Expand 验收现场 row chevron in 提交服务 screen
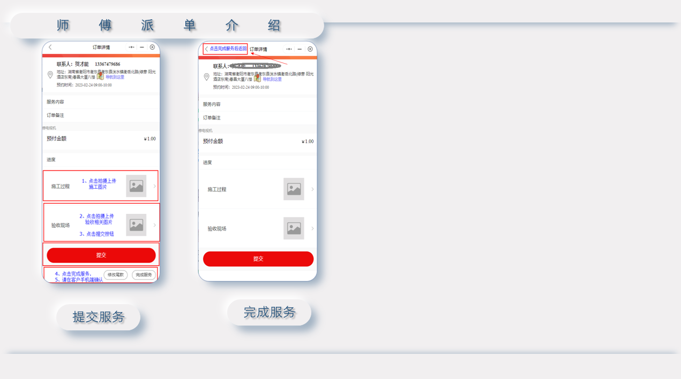Screen dimensions: 681x379 [155, 225]
